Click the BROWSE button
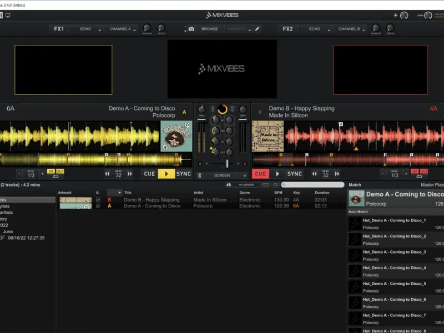 pyautogui.click(x=210, y=29)
